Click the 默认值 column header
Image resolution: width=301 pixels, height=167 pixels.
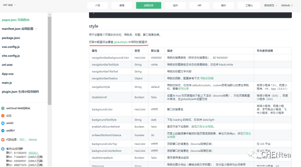coord(156,51)
